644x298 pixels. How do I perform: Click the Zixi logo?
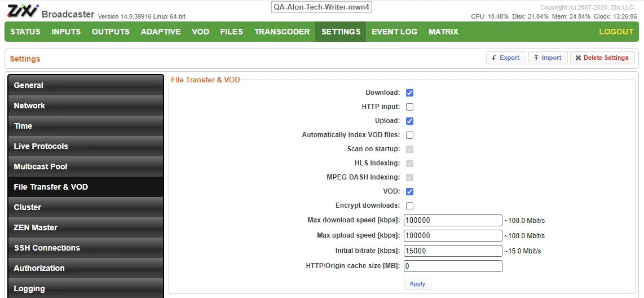pyautogui.click(x=23, y=11)
